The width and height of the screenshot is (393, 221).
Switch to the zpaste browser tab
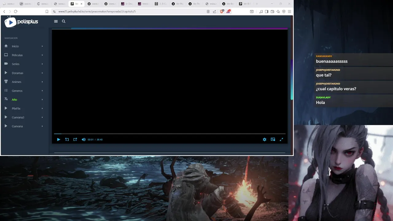25,4
